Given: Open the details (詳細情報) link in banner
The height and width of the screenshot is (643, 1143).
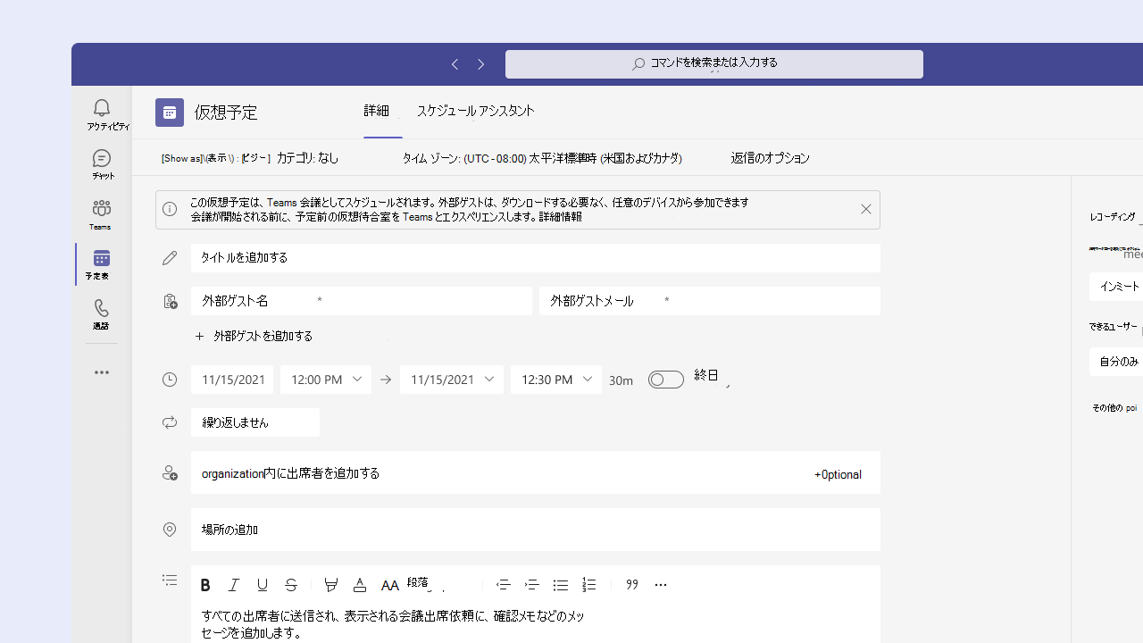Looking at the screenshot, I should [x=560, y=217].
